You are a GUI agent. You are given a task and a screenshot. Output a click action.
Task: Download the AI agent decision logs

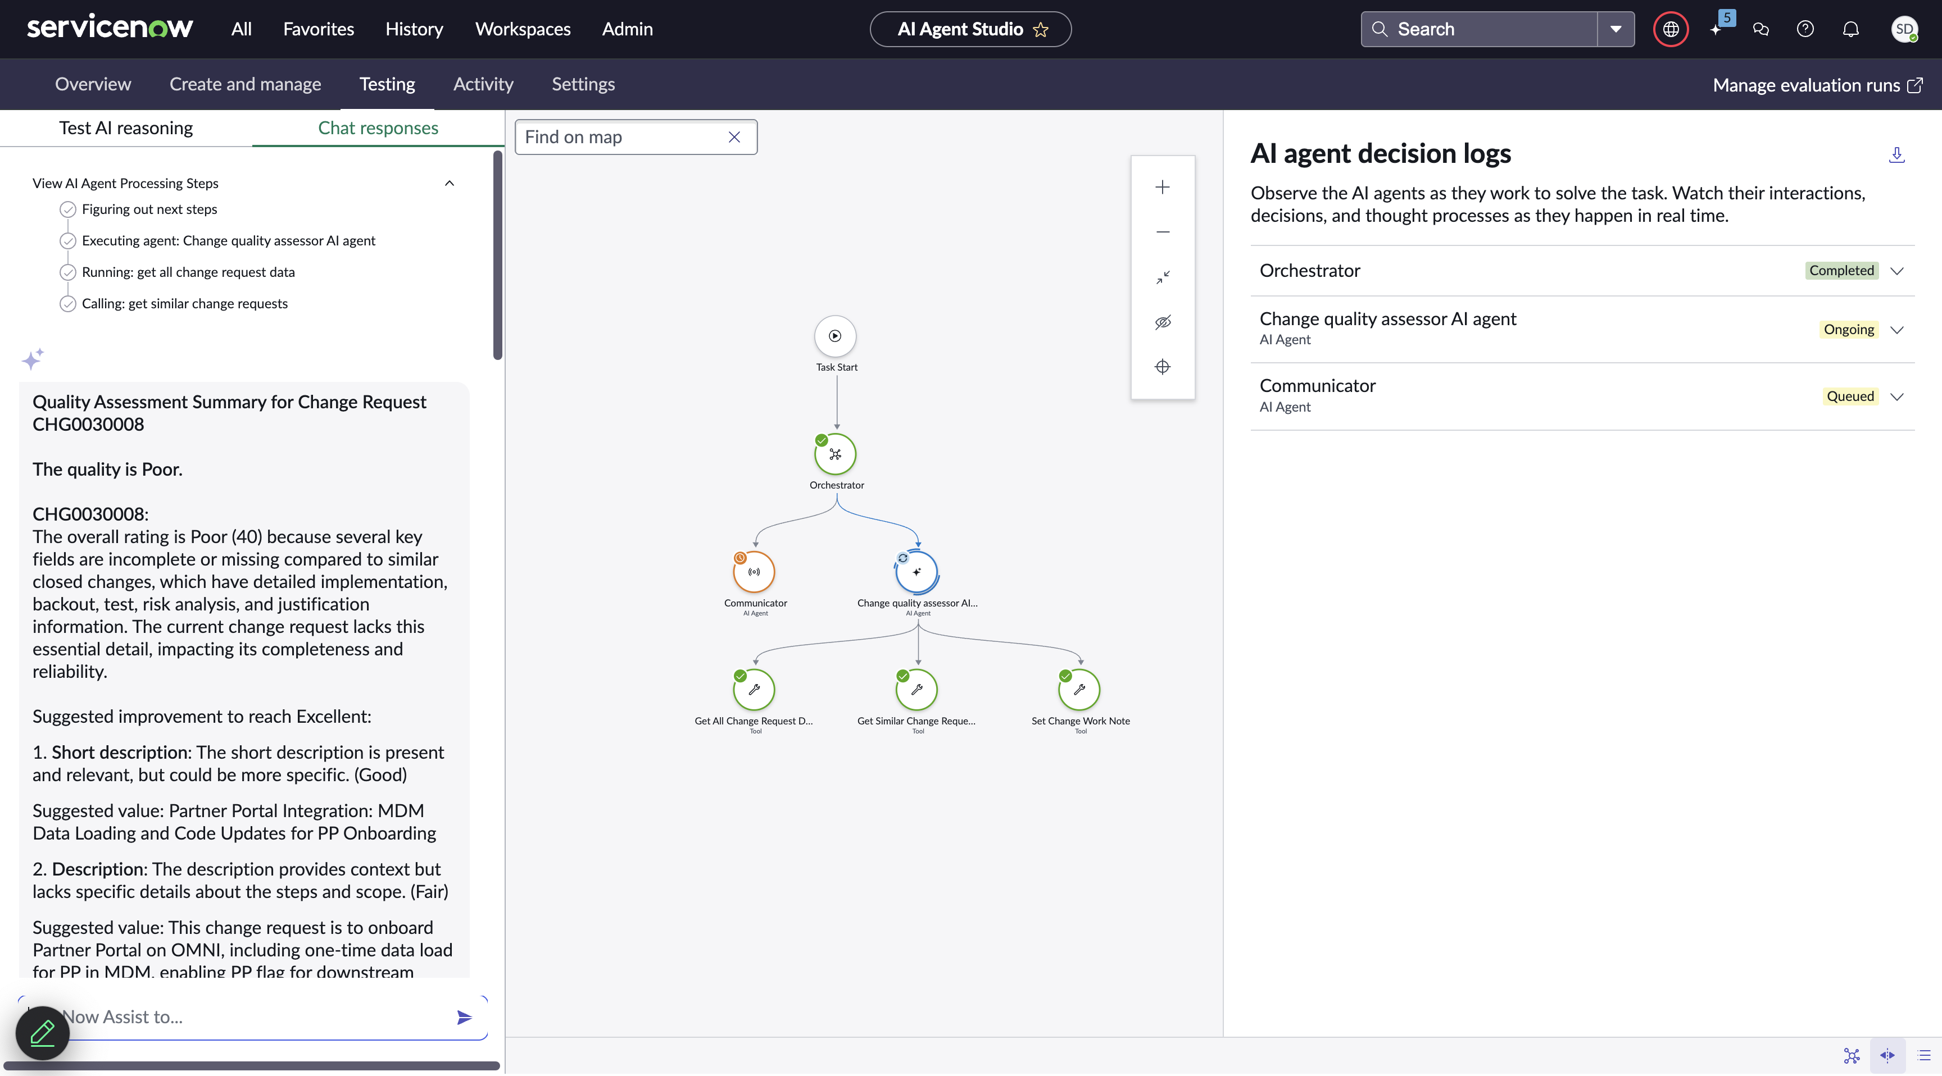(x=1897, y=154)
